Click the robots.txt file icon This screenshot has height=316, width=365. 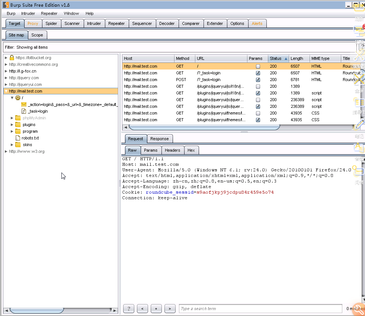tap(18, 138)
